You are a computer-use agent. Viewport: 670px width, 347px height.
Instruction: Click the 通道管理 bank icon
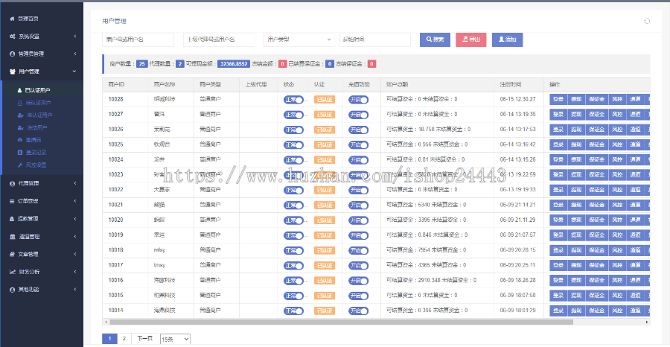click(12, 236)
